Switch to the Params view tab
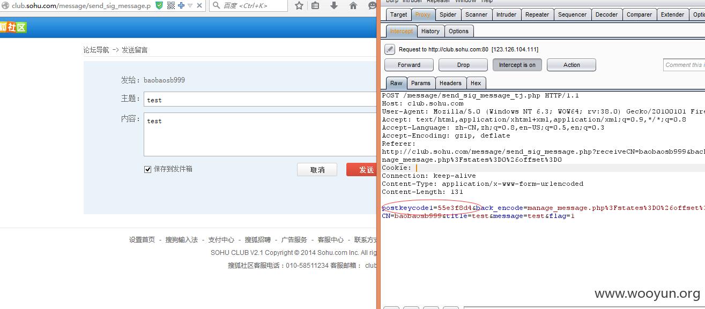 421,83
